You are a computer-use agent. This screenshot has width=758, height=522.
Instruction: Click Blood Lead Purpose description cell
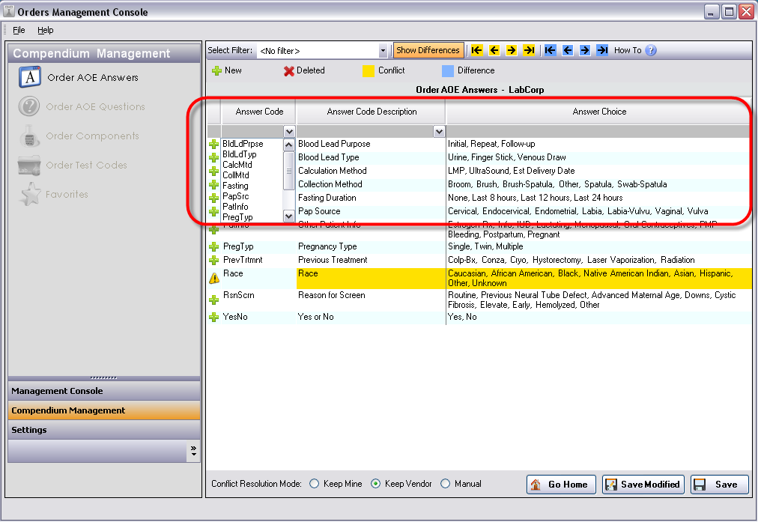[371, 144]
